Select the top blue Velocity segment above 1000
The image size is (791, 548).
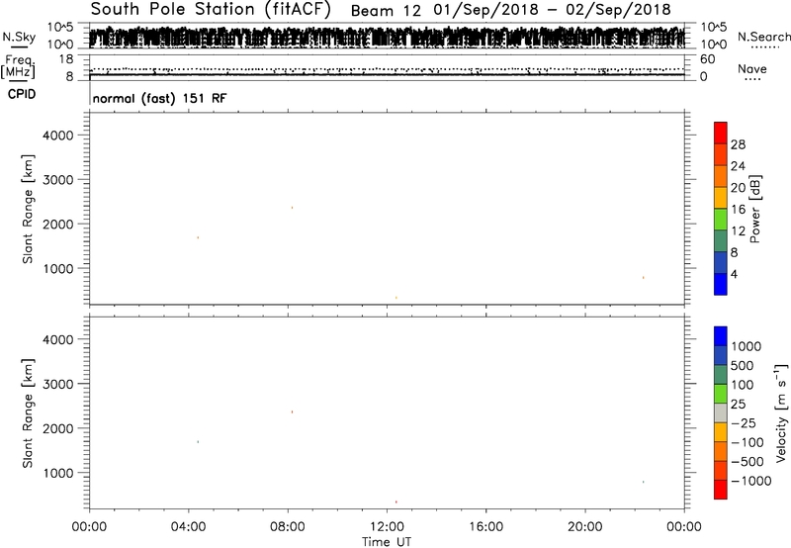[x=721, y=336]
